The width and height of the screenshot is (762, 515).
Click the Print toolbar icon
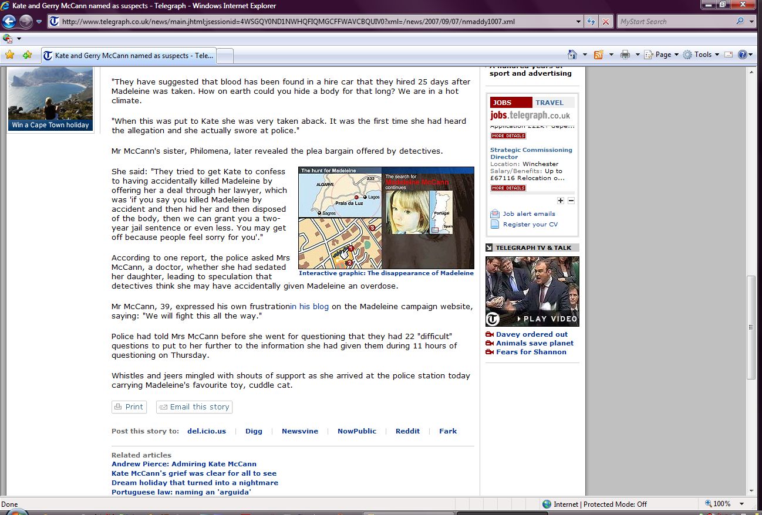625,55
